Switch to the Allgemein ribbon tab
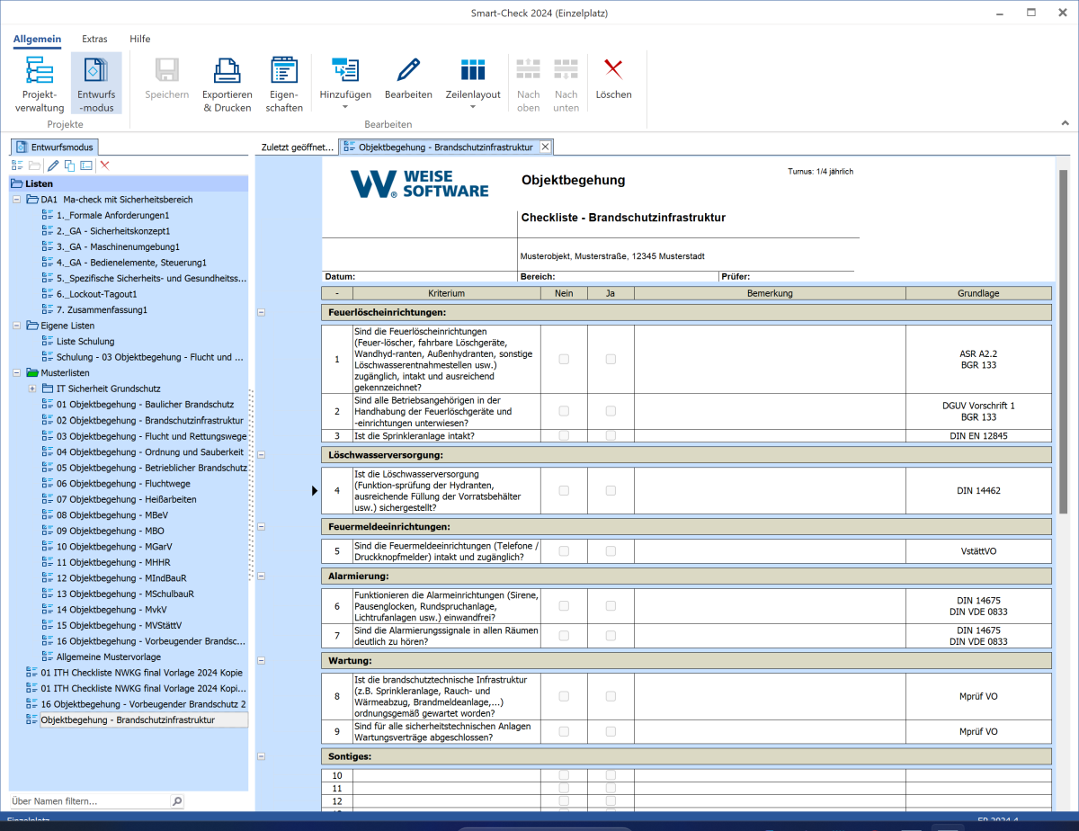The height and width of the screenshot is (831, 1079). [x=37, y=39]
